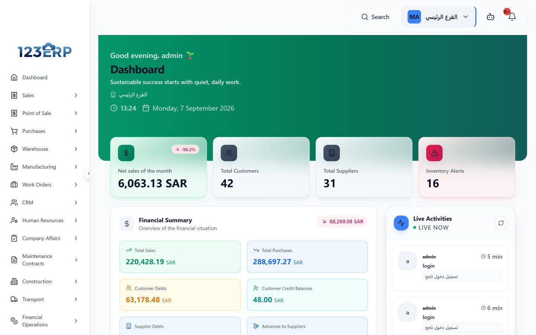Expand the Point of Sale chevron
The height and width of the screenshot is (335, 536).
tap(76, 113)
